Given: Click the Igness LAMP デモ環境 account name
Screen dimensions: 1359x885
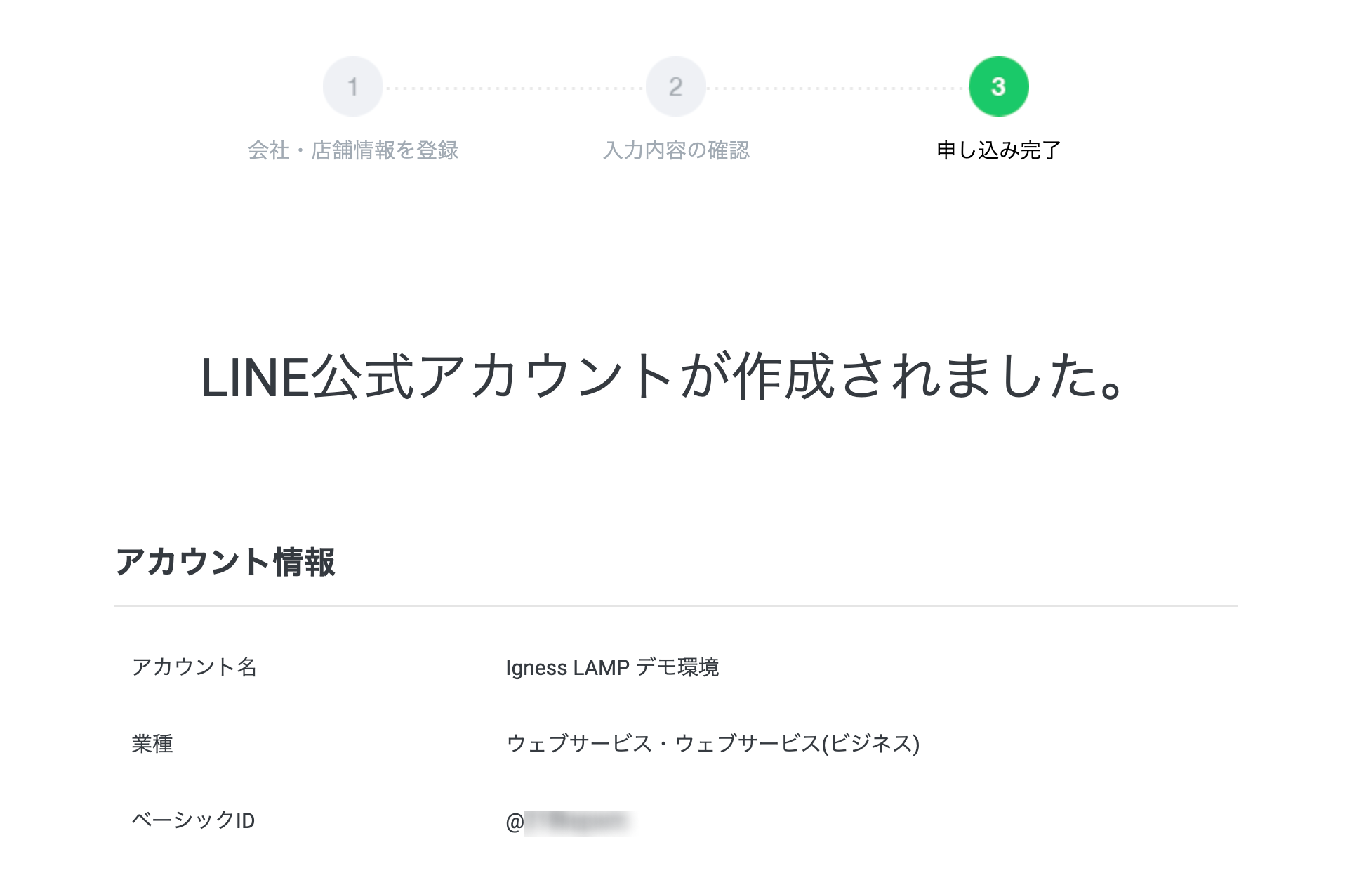Looking at the screenshot, I should tap(612, 667).
